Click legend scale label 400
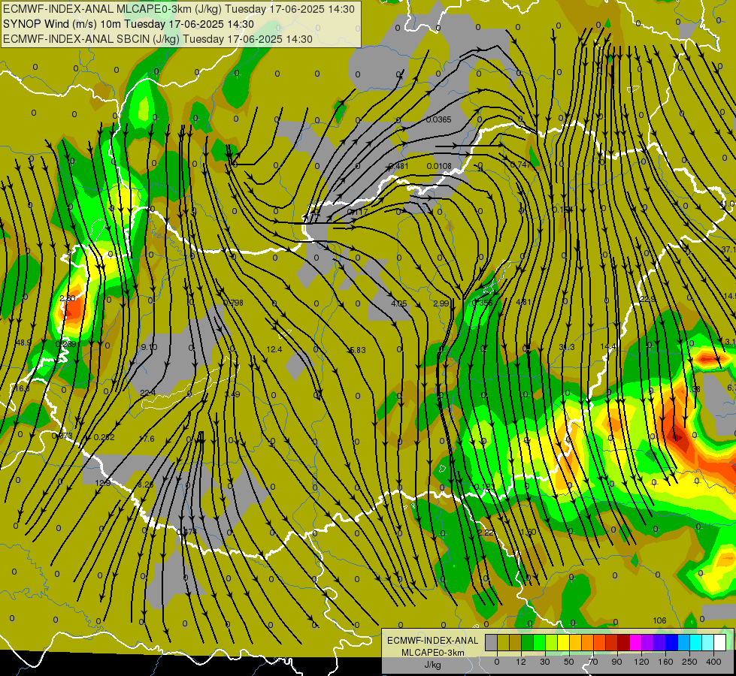The image size is (736, 676). [x=713, y=662]
